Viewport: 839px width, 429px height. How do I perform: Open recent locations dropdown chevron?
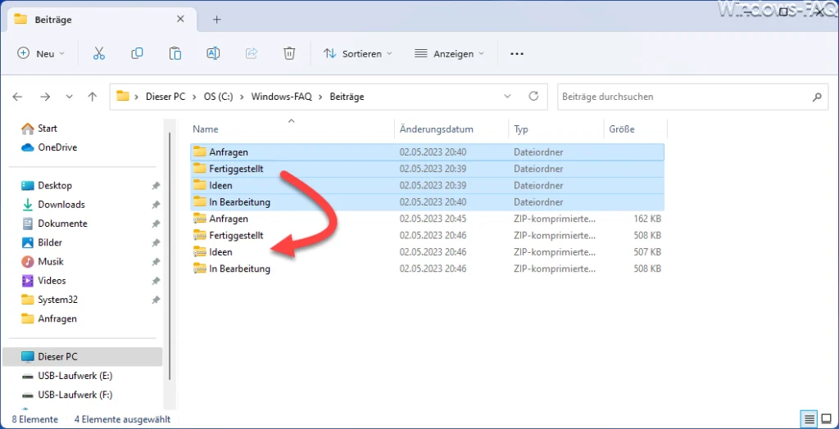click(x=69, y=97)
